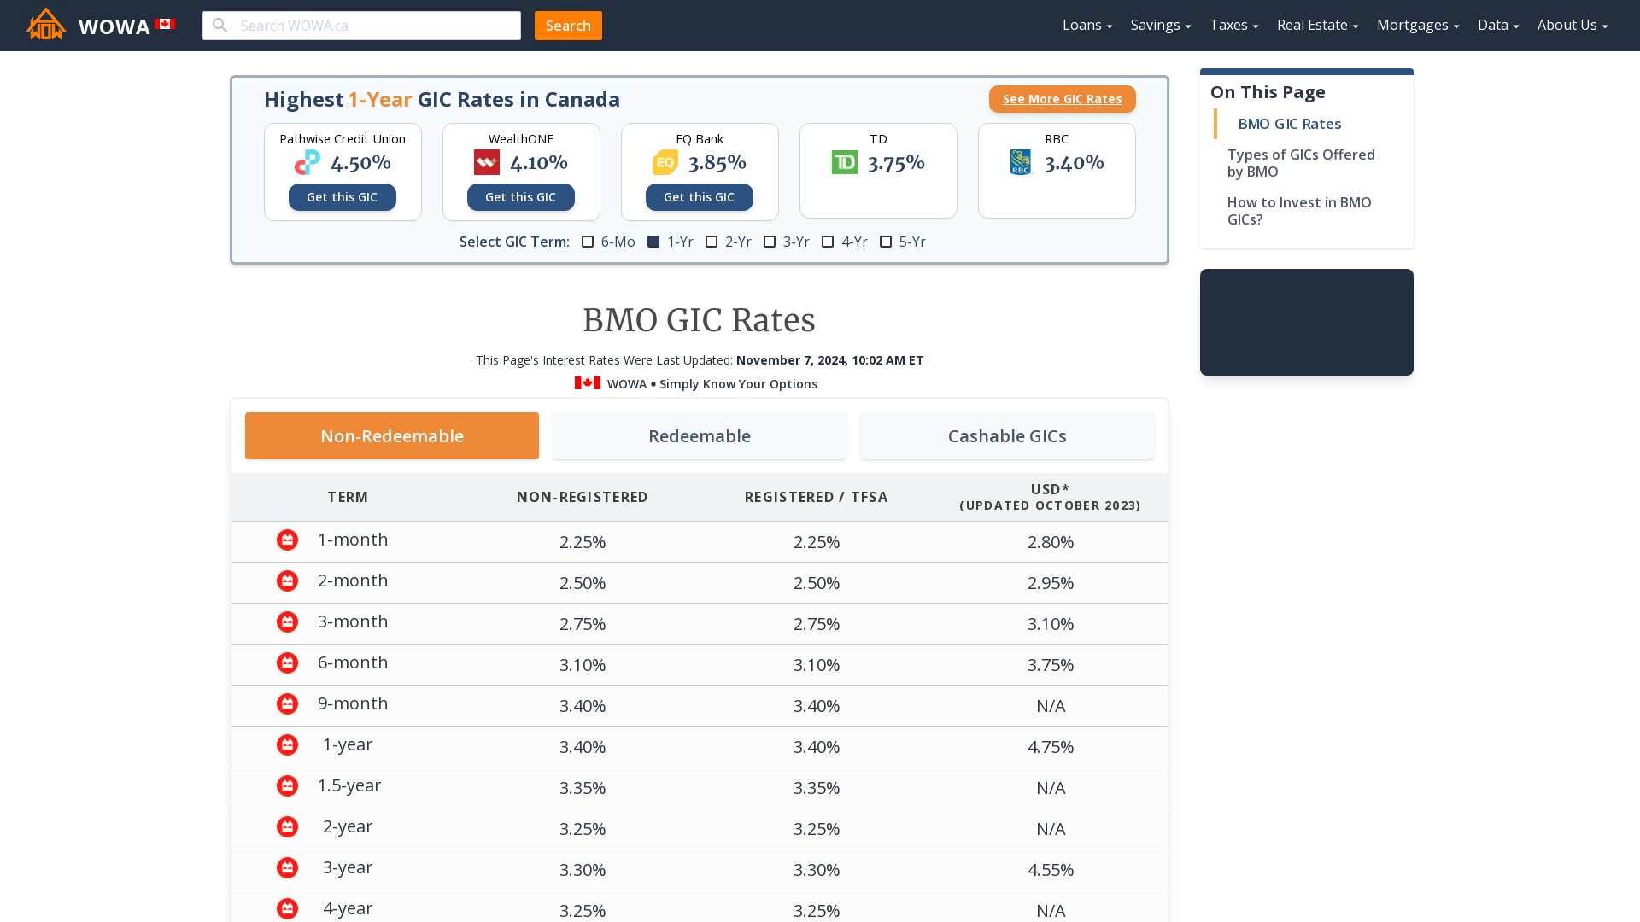The width and height of the screenshot is (1640, 922).
Task: Click the TD logo icon
Action: point(845,162)
